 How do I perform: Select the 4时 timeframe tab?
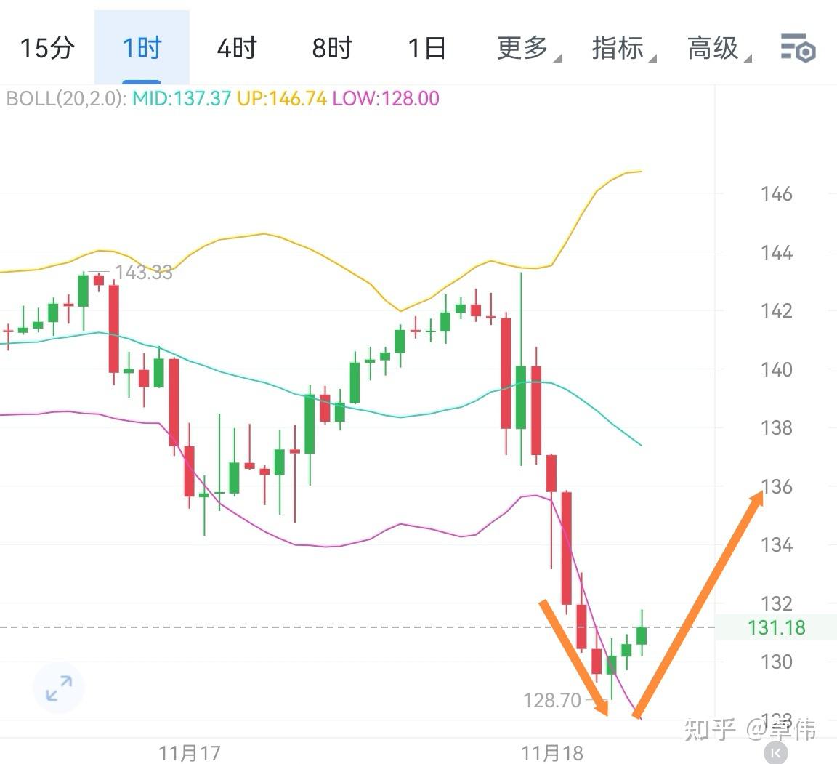[x=236, y=49]
